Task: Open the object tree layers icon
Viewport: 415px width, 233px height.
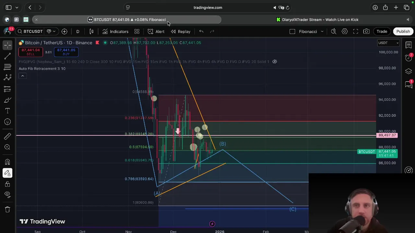Action: tap(409, 71)
